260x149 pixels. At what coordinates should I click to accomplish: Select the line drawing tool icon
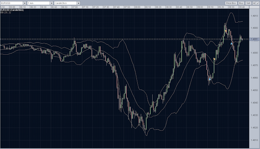pos(258,3)
